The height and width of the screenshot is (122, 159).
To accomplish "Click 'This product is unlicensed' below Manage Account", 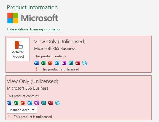I will click(x=33, y=117).
